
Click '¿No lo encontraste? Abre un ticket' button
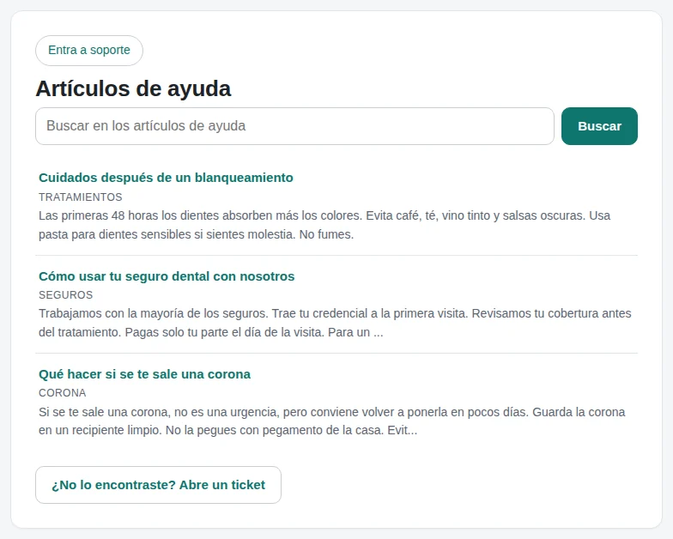(x=158, y=485)
